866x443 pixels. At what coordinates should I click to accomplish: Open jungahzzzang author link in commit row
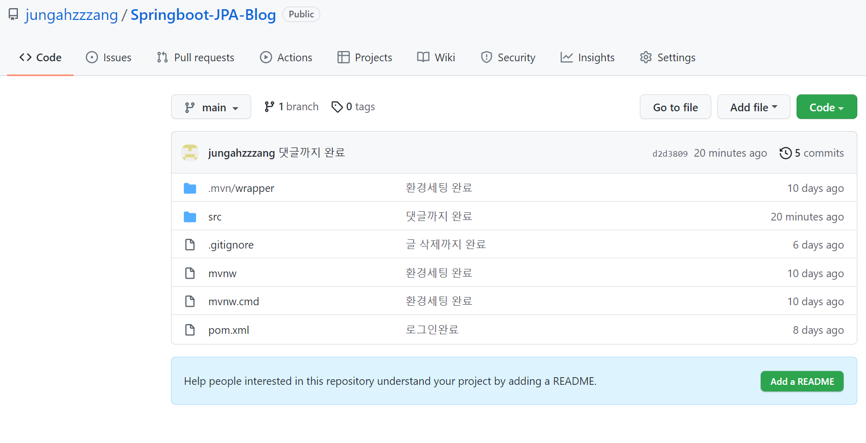[x=242, y=153]
